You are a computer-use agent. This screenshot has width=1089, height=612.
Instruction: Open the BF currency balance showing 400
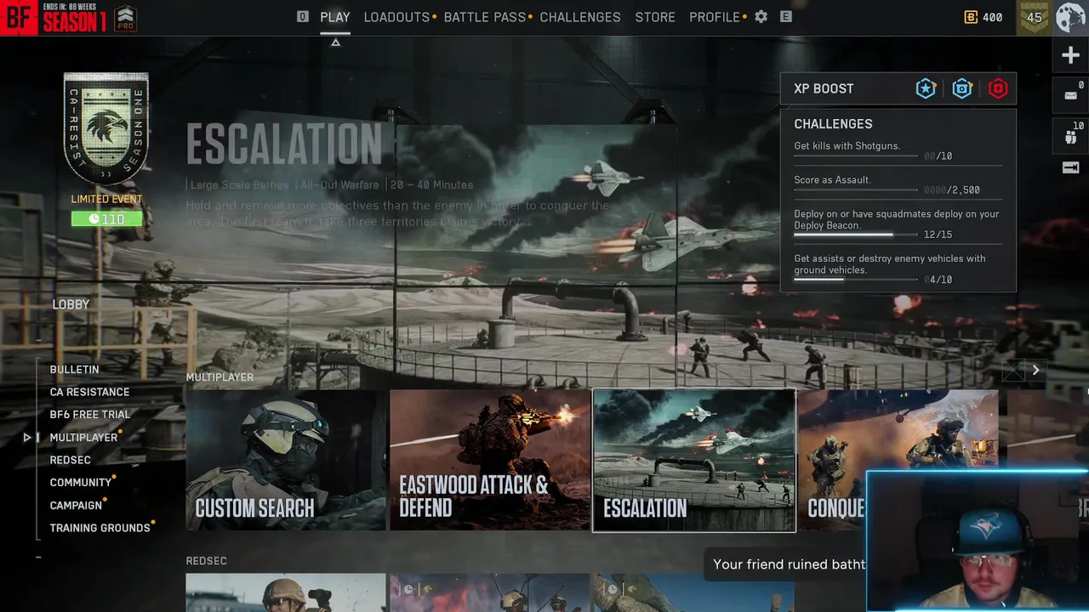tap(983, 17)
